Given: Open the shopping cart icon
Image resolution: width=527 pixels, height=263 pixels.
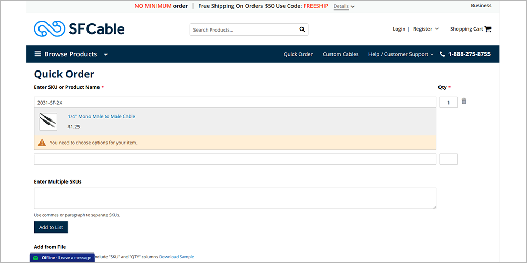Looking at the screenshot, I should pyautogui.click(x=488, y=29).
